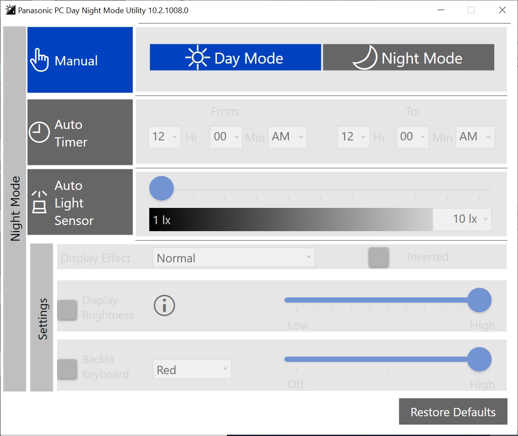Click the light sensor threshold slider handle
The image size is (518, 436).
tap(162, 188)
